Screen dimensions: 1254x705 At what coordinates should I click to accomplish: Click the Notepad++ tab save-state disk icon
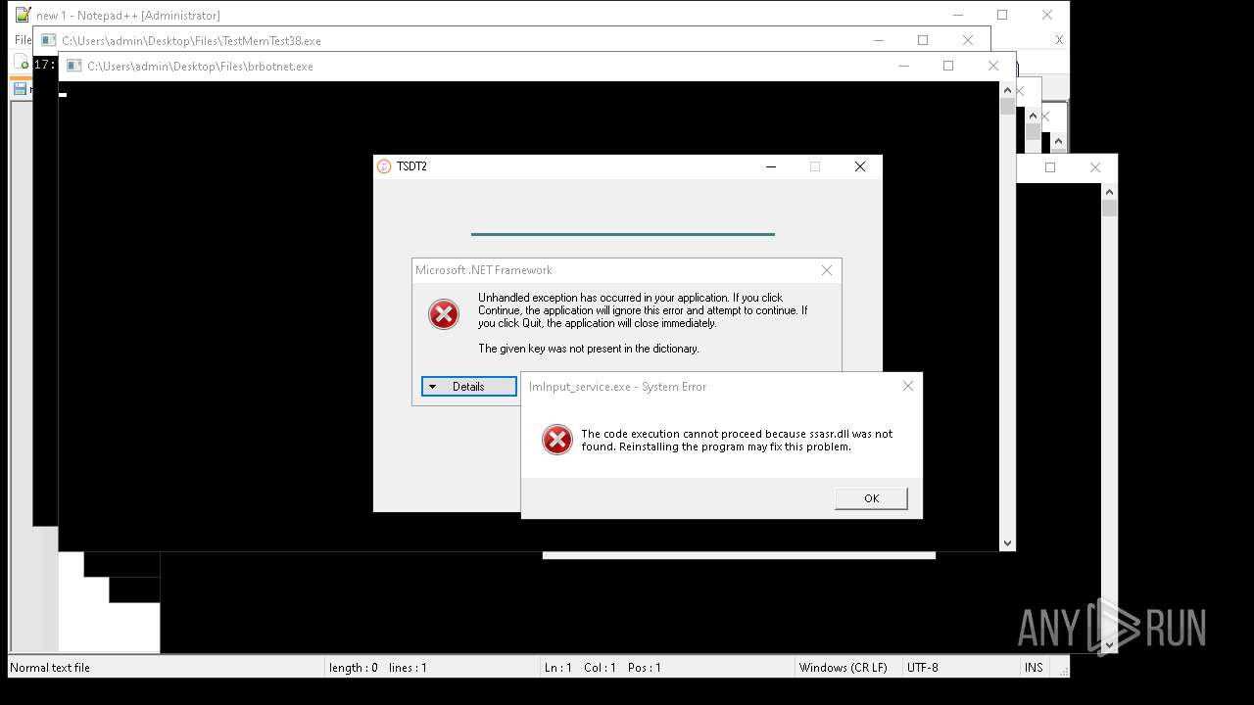[20, 89]
